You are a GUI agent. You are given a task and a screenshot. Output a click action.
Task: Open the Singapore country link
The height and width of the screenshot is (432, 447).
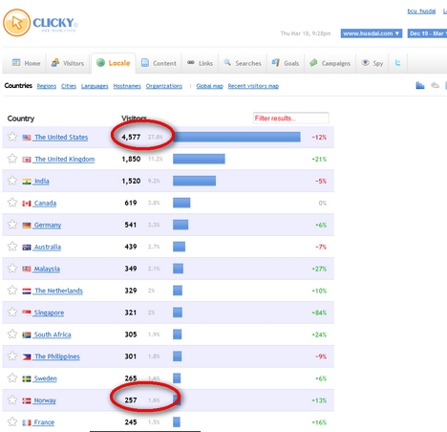[x=49, y=313]
